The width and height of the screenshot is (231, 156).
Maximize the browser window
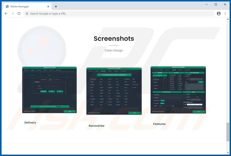tap(216, 4)
